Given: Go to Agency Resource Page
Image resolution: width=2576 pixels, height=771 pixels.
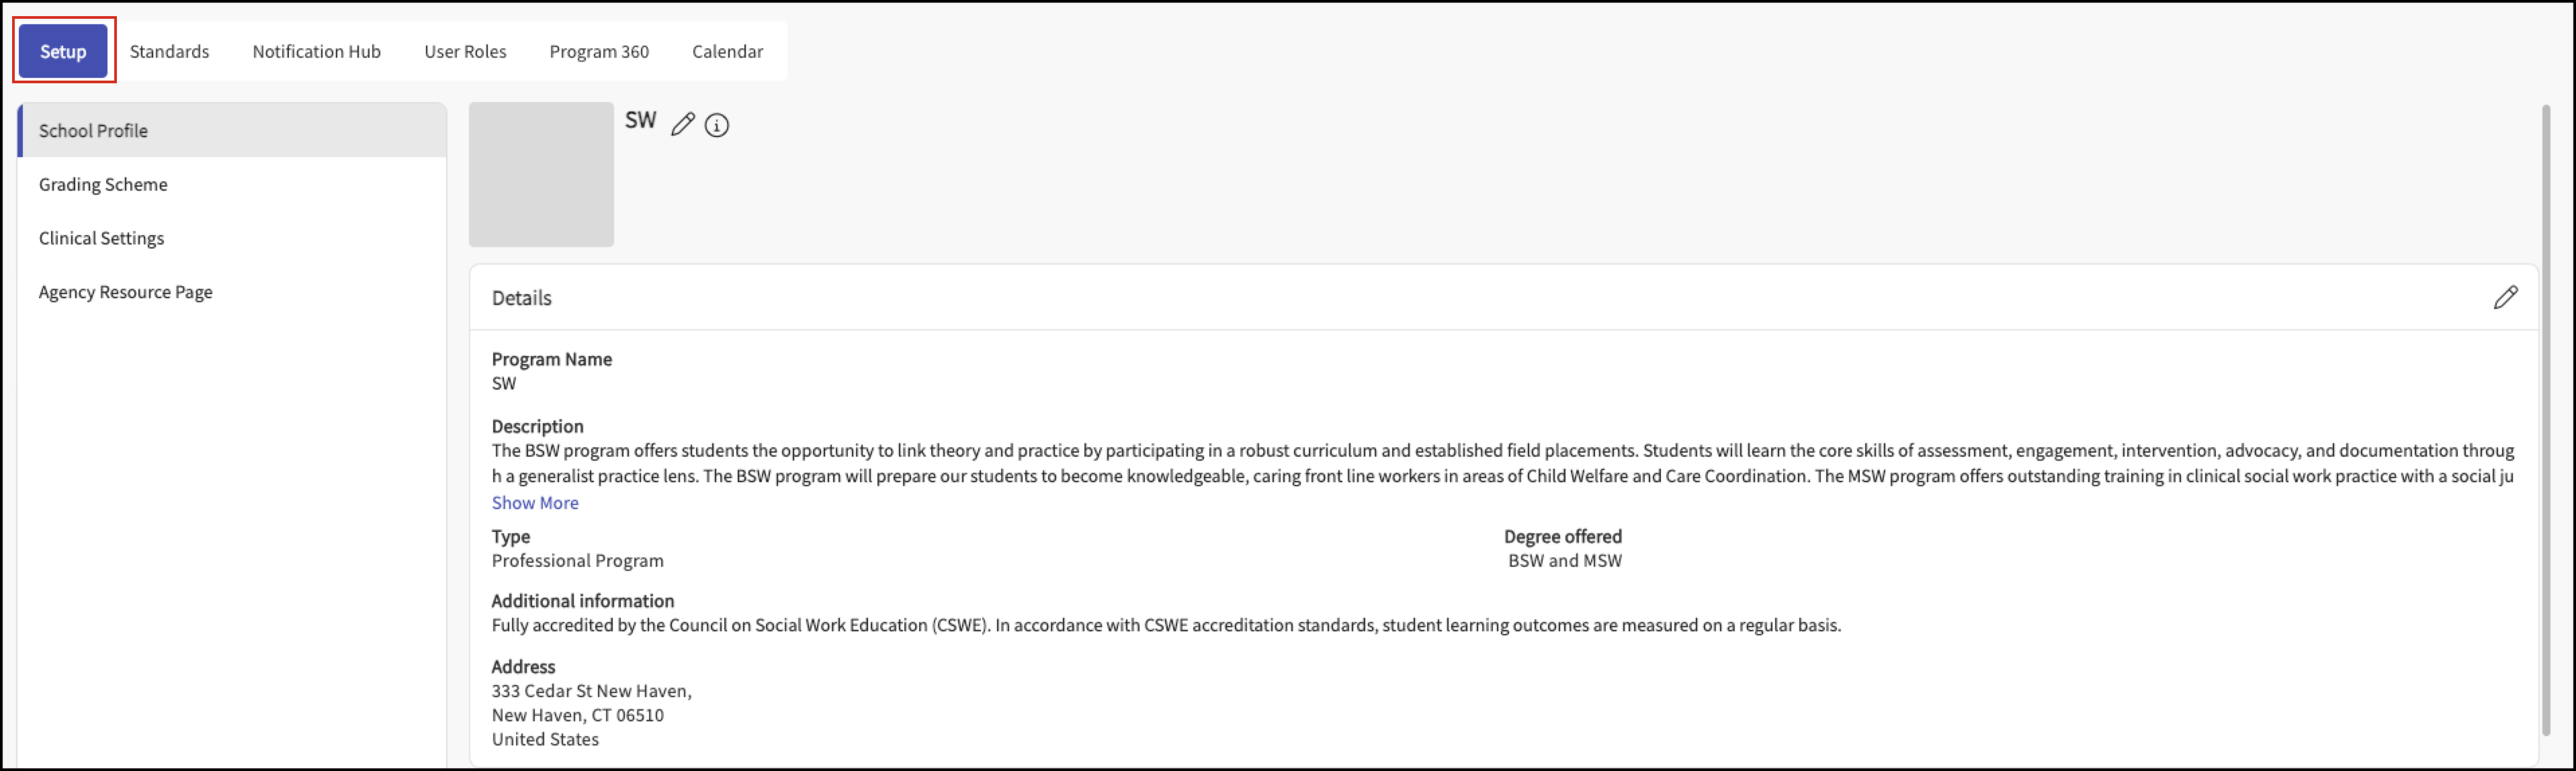Looking at the screenshot, I should coord(232,292).
